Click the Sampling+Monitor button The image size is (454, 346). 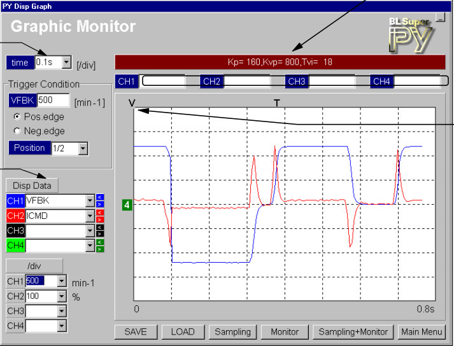(353, 332)
